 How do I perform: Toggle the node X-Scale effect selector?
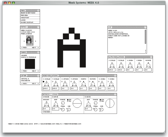coord(44,82)
